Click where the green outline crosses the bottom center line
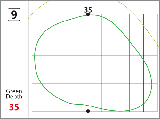 88,106
